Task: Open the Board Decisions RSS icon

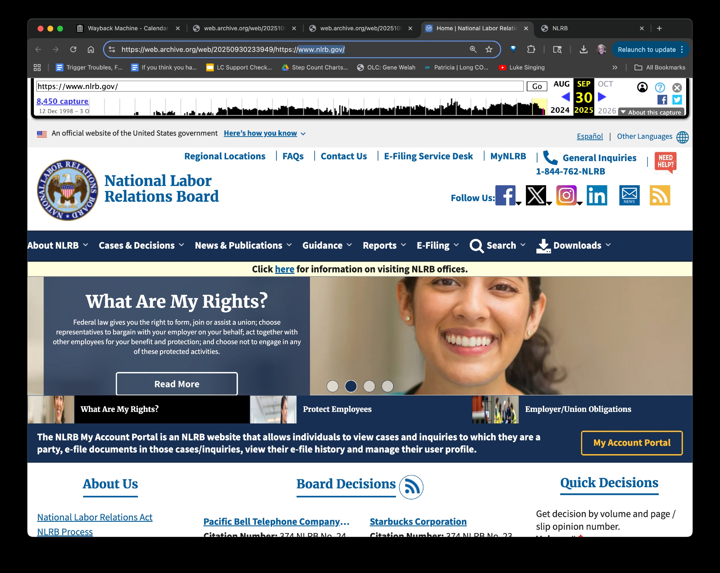Action: 411,487
